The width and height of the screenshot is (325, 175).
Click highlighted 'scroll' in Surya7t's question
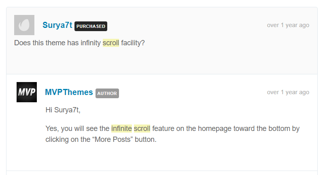[111, 43]
